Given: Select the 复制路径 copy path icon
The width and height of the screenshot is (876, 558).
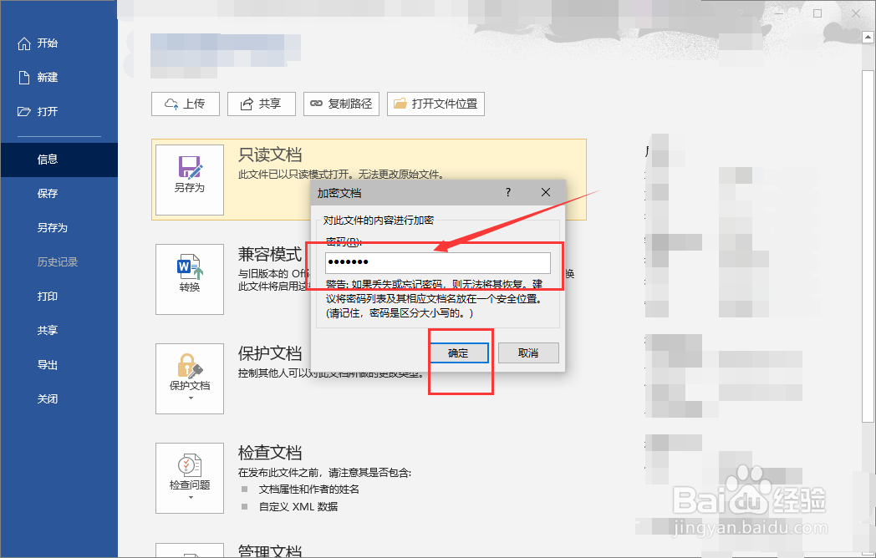Looking at the screenshot, I should (318, 104).
